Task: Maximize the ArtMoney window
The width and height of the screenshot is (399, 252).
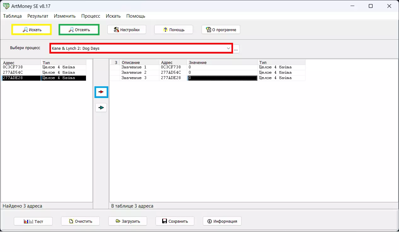Action: pos(371,6)
